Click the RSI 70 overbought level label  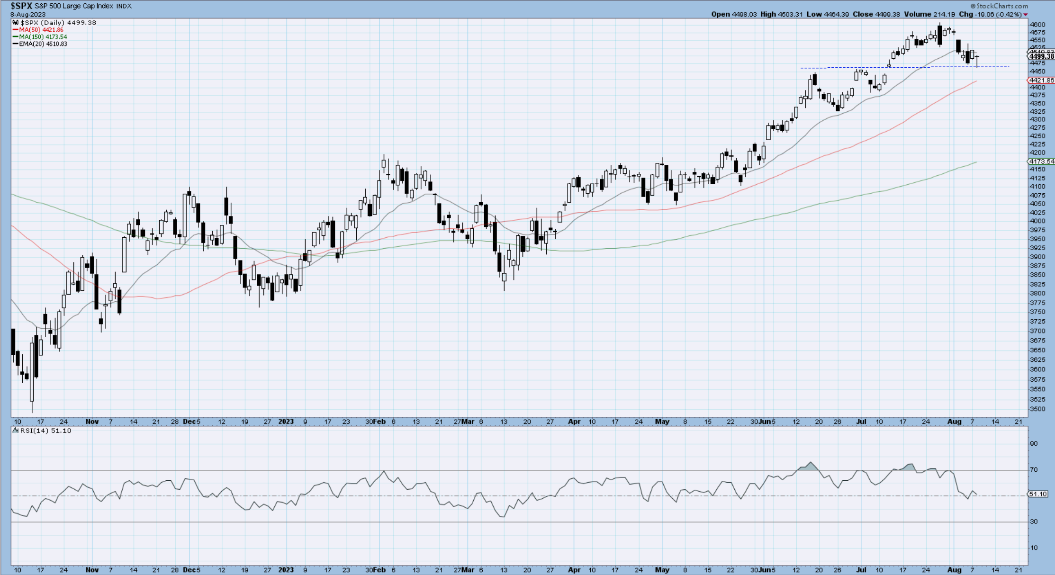(1033, 470)
